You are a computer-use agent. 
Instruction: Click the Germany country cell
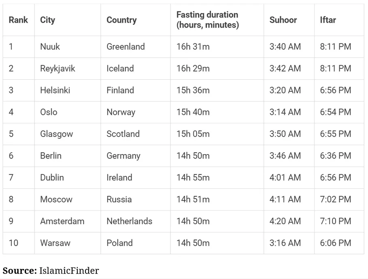(x=123, y=156)
